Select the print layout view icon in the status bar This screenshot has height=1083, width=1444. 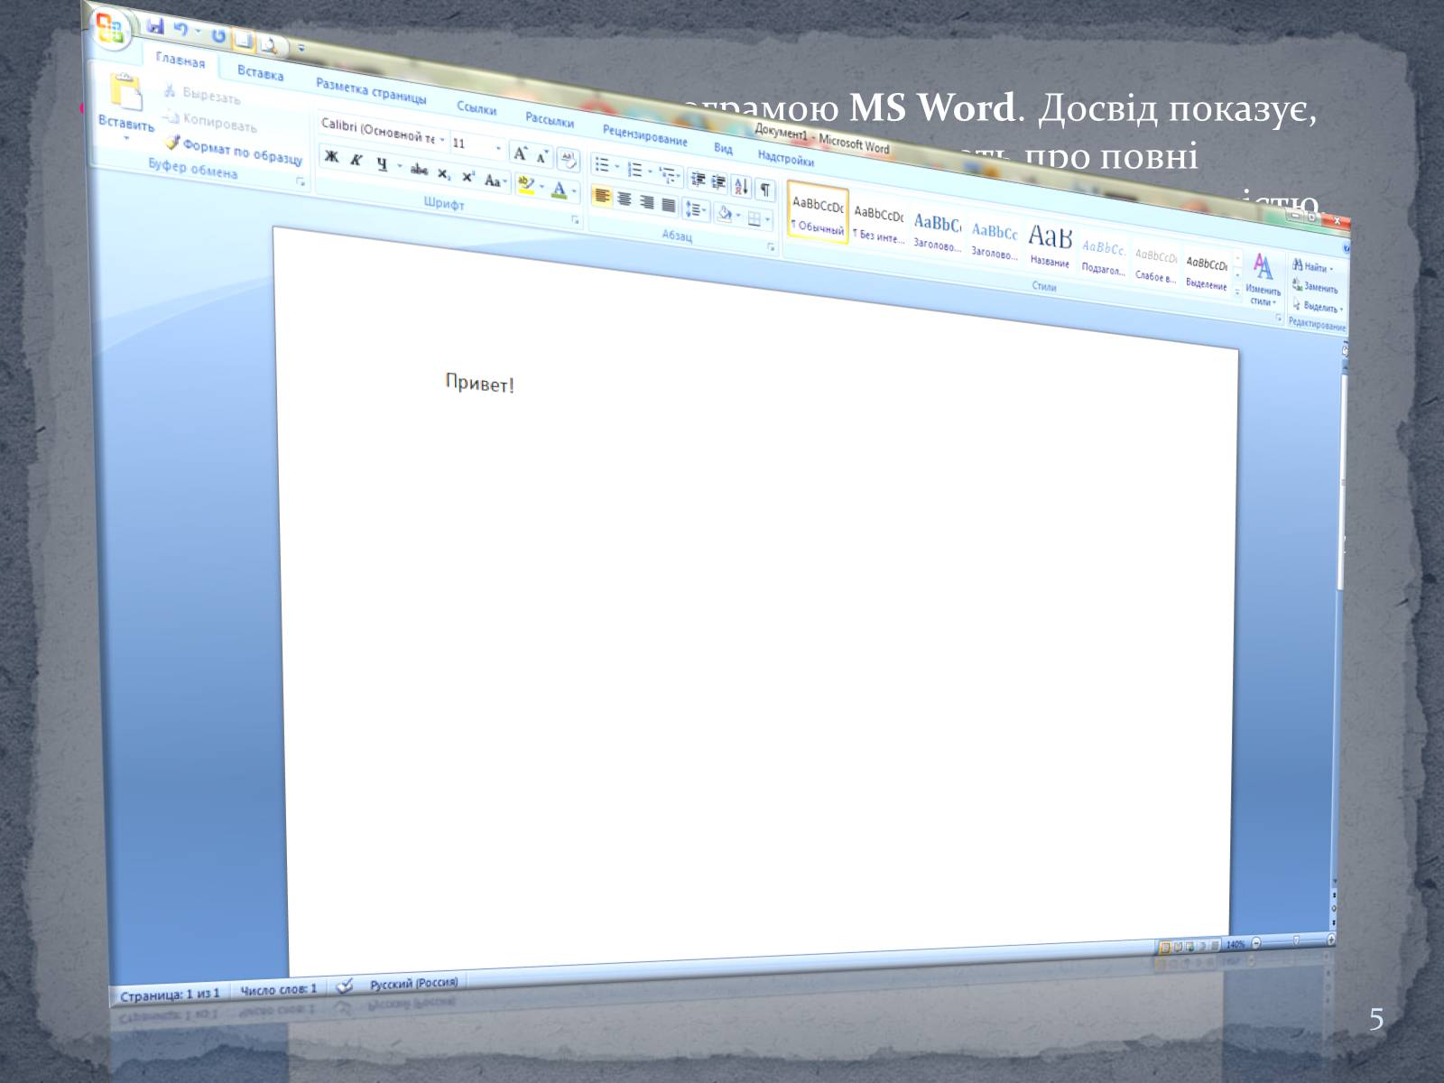coord(1165,948)
